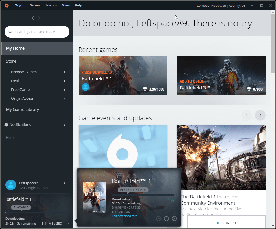This screenshot has height=229, width=276.
Task: Click trophy icon on Battlefield 1 tile
Action: click(x=145, y=89)
